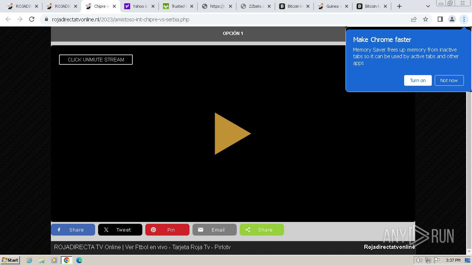Open Windows Media Player from taskbar
Image resolution: width=472 pixels, height=265 pixels.
(x=54, y=260)
